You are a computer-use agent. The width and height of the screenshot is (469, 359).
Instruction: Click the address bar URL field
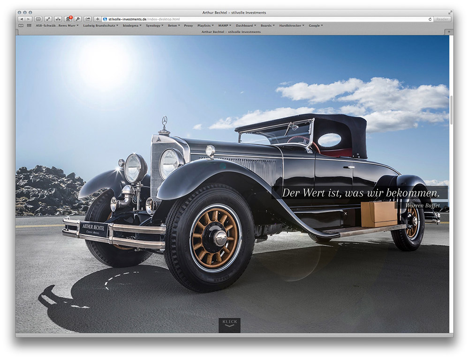pyautogui.click(x=266, y=19)
